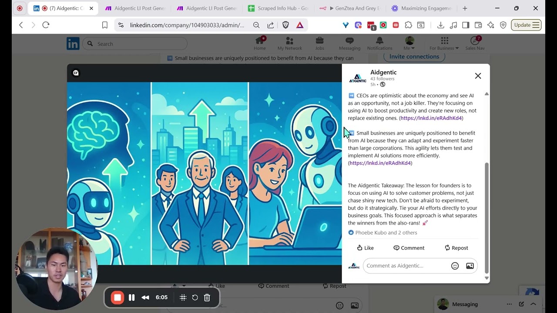The image size is (557, 313).
Task: Open My Network
Action: click(x=290, y=43)
